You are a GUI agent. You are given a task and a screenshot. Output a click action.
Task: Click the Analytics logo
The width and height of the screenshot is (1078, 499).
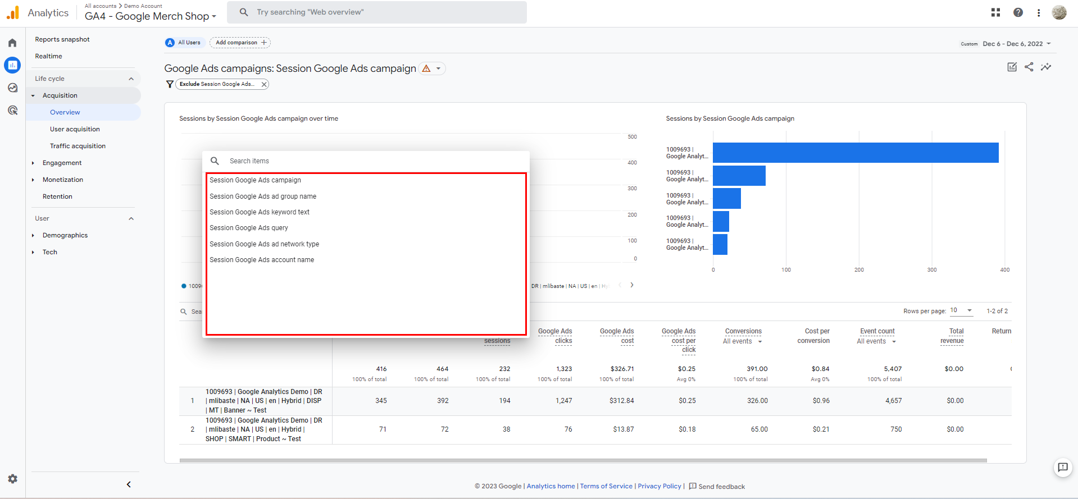(13, 12)
